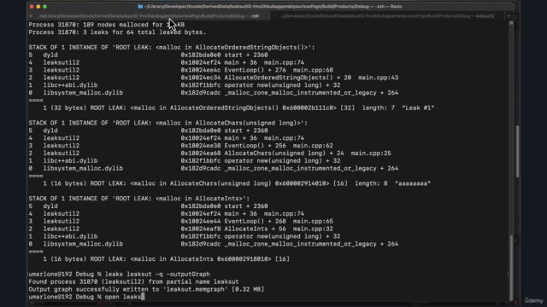This screenshot has width=547, height=307.
Task: Click the green zoom window button
Action: (44, 7)
